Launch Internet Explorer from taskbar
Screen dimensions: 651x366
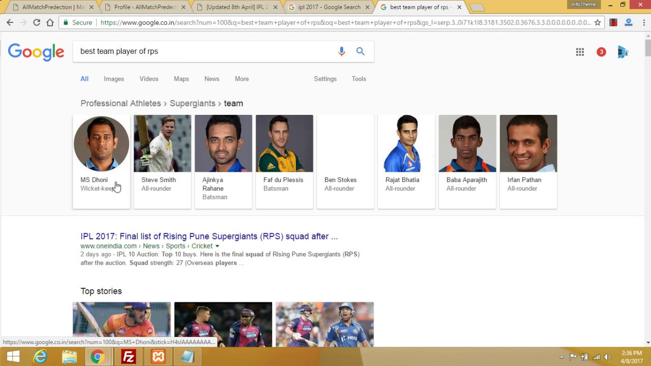pyautogui.click(x=40, y=357)
